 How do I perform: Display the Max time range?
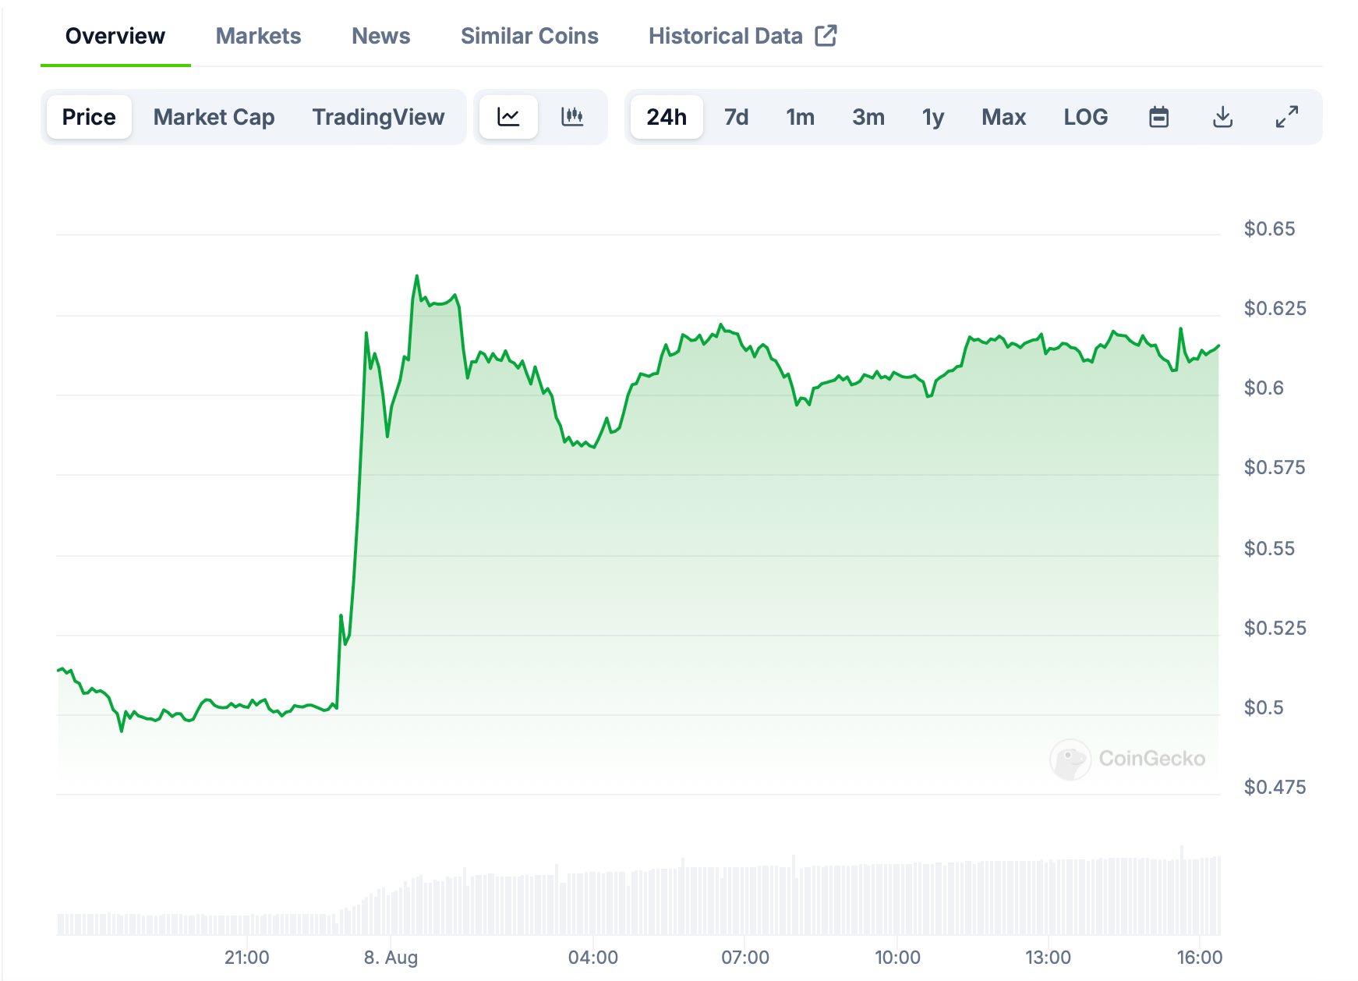point(1003,116)
